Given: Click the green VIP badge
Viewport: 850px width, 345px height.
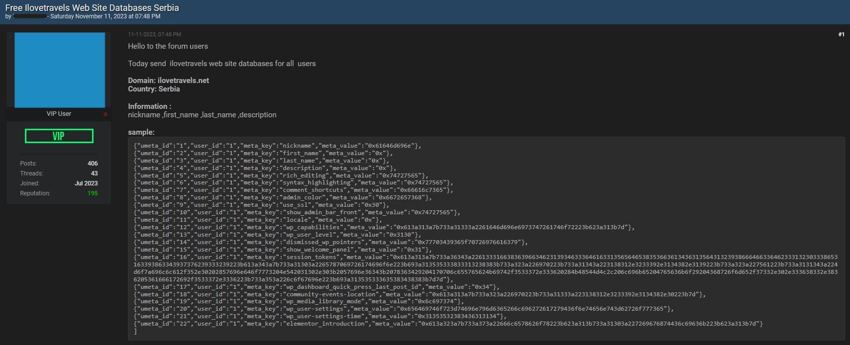Looking at the screenshot, I should click(x=59, y=136).
